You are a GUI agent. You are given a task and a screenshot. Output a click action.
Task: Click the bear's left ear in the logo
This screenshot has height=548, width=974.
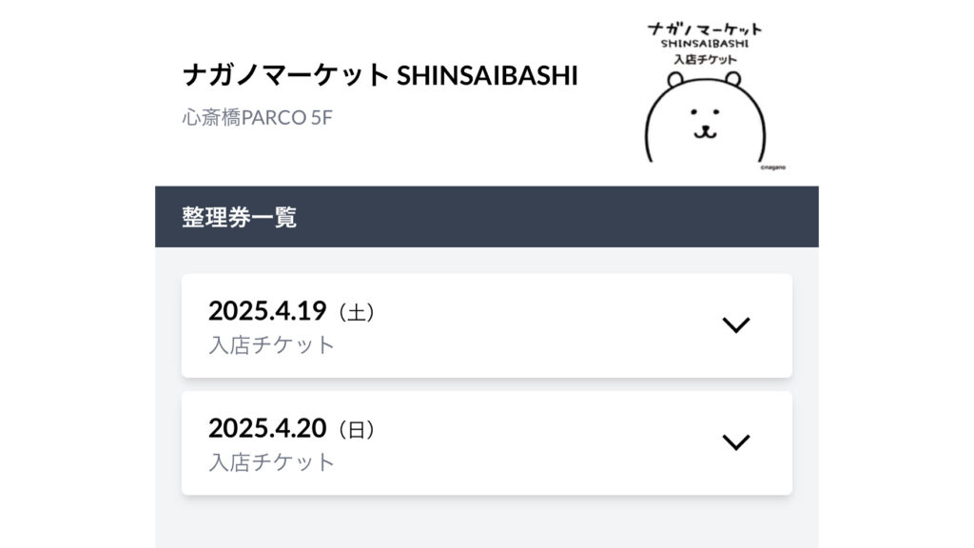click(675, 79)
